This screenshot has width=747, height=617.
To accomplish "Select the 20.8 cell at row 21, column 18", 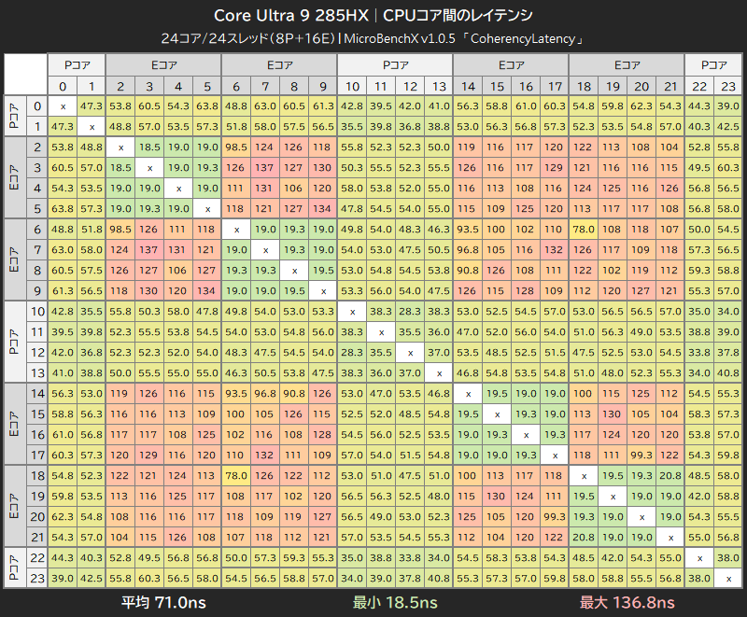I will pos(583,537).
